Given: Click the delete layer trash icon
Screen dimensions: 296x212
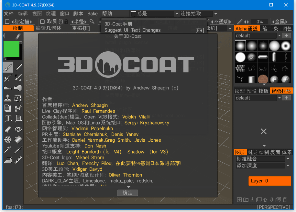Looking at the screenshot, I should [x=285, y=200].
